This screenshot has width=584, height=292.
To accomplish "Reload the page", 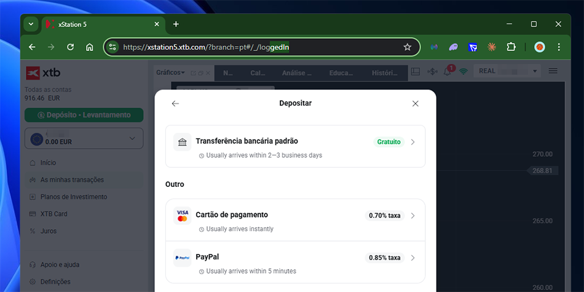I will tap(70, 47).
